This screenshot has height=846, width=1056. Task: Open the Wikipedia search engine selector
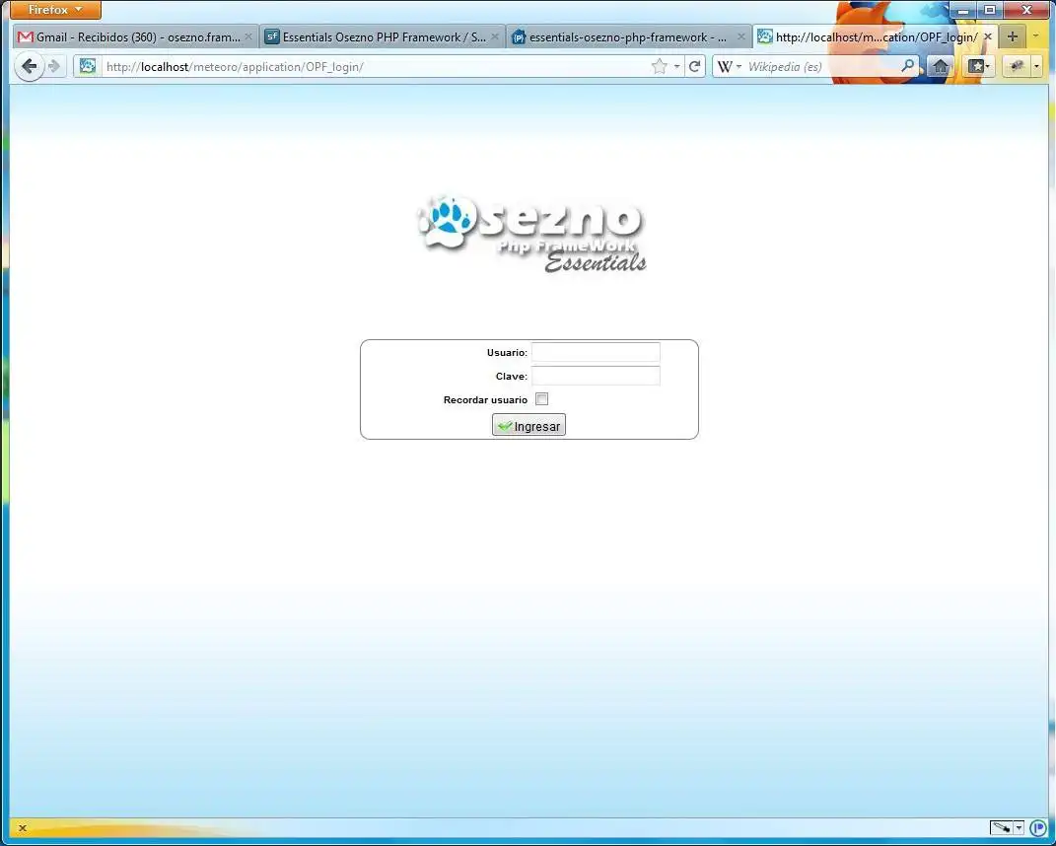[x=729, y=66]
